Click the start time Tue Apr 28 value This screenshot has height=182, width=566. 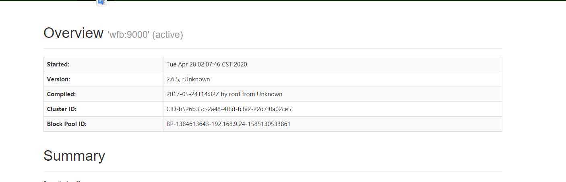(x=207, y=64)
